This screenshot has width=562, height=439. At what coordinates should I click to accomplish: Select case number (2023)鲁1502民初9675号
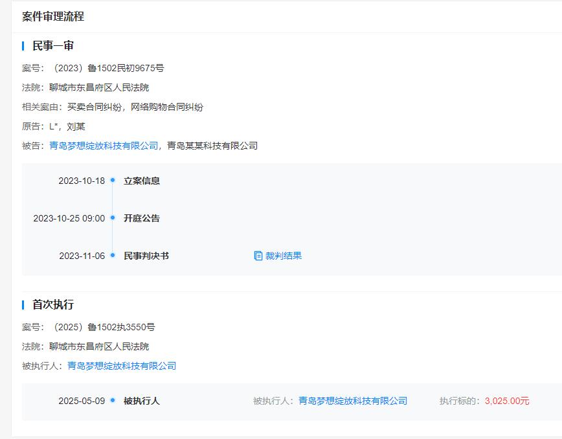(x=108, y=68)
